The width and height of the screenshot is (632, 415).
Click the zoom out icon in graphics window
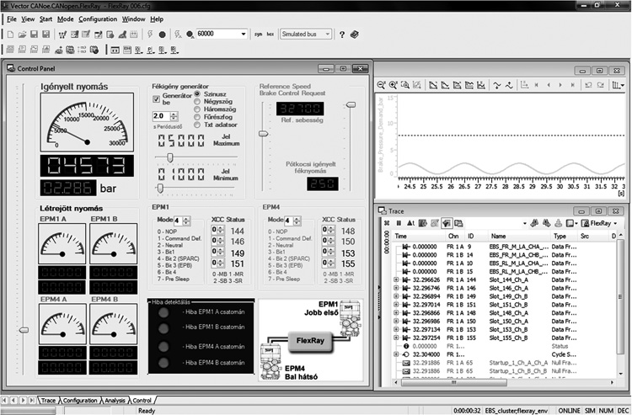pos(381,85)
